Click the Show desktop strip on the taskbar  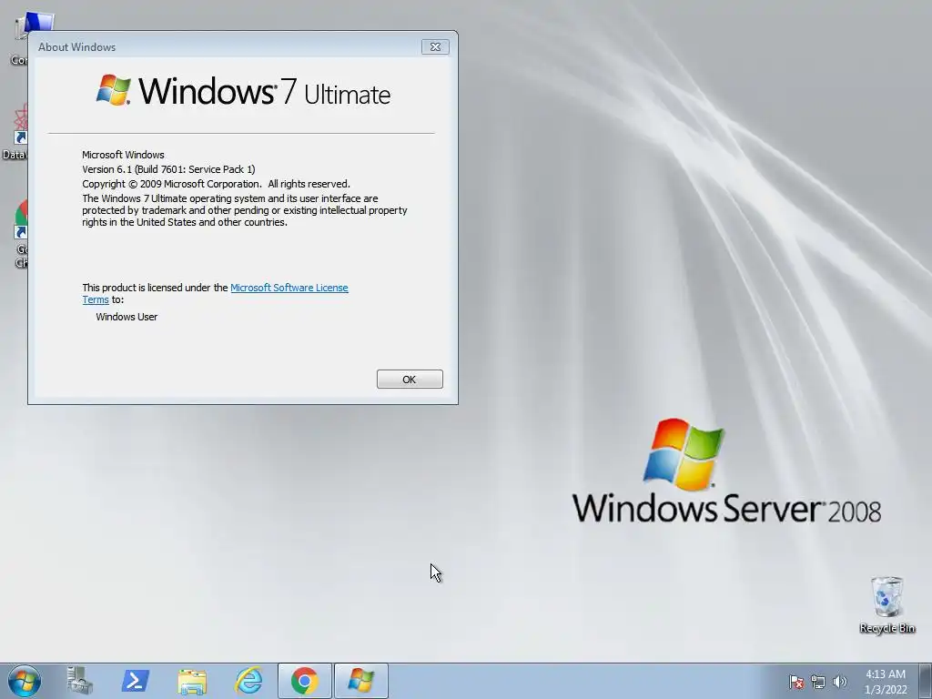click(926, 681)
